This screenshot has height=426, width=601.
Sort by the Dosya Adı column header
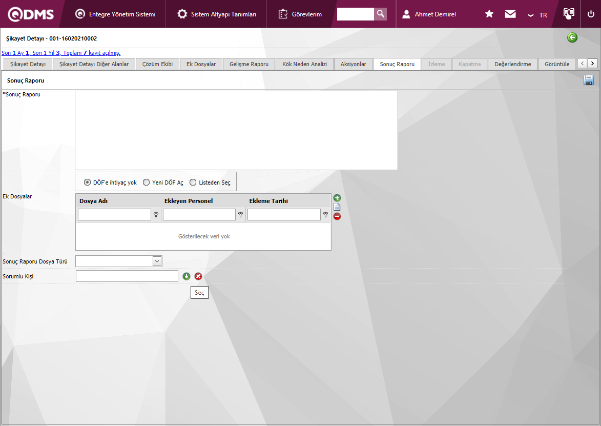pyautogui.click(x=94, y=201)
